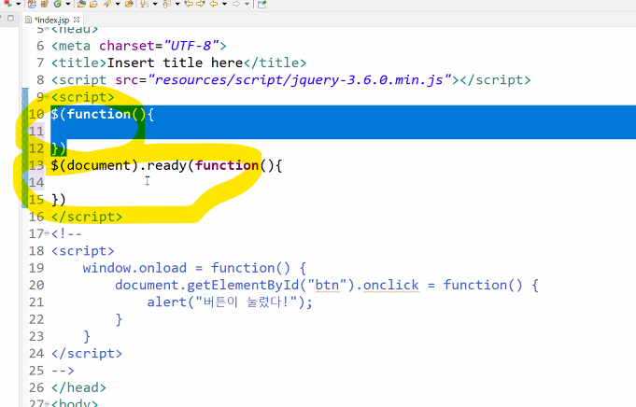
Task: Collapse the comment block at line 17
Action: 47,233
